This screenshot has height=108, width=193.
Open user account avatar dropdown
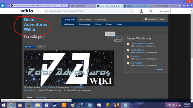142,11
